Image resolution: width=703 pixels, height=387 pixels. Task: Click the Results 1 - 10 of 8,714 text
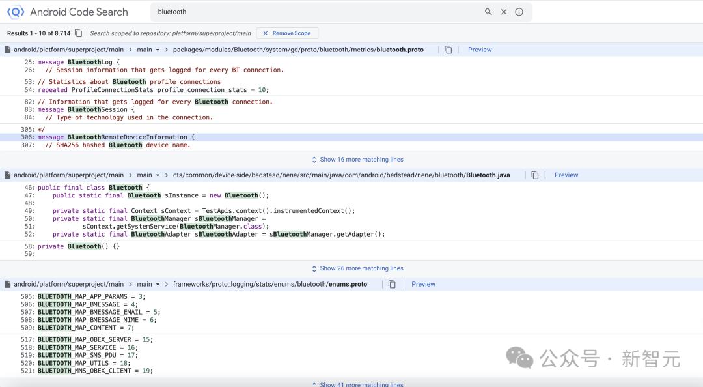tap(39, 33)
